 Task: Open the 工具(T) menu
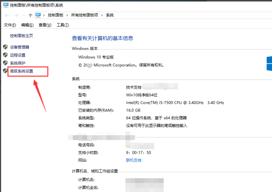click(63, 25)
